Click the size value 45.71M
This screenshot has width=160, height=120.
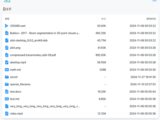click(x=102, y=40)
